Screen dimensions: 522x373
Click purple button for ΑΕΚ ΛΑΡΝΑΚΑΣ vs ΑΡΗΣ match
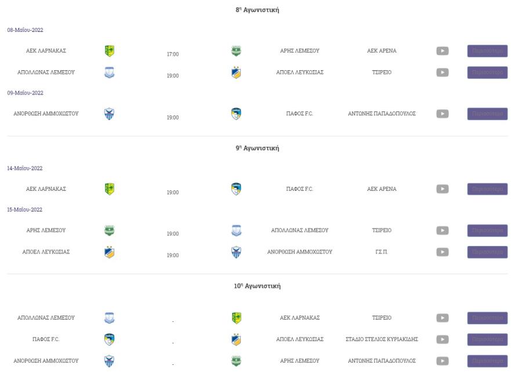(487, 51)
